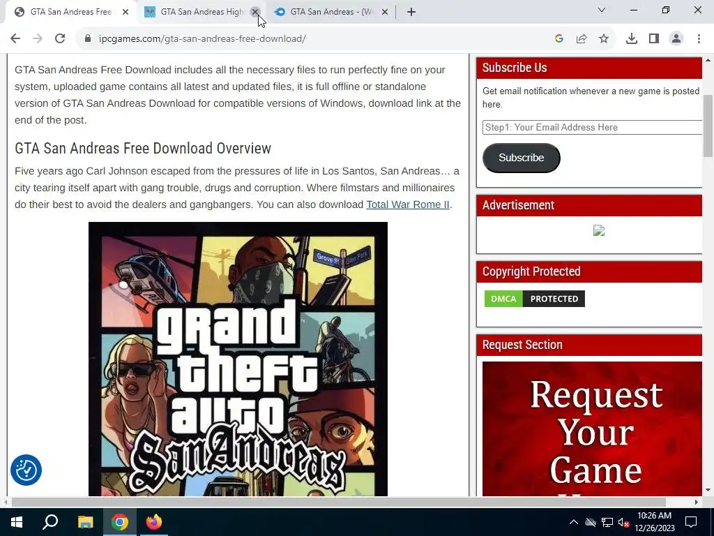Close the GTA San Andreas Free tab
Image resolution: width=714 pixels, height=536 pixels.
(x=126, y=12)
